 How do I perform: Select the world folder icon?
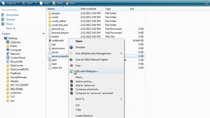tap(50, 17)
